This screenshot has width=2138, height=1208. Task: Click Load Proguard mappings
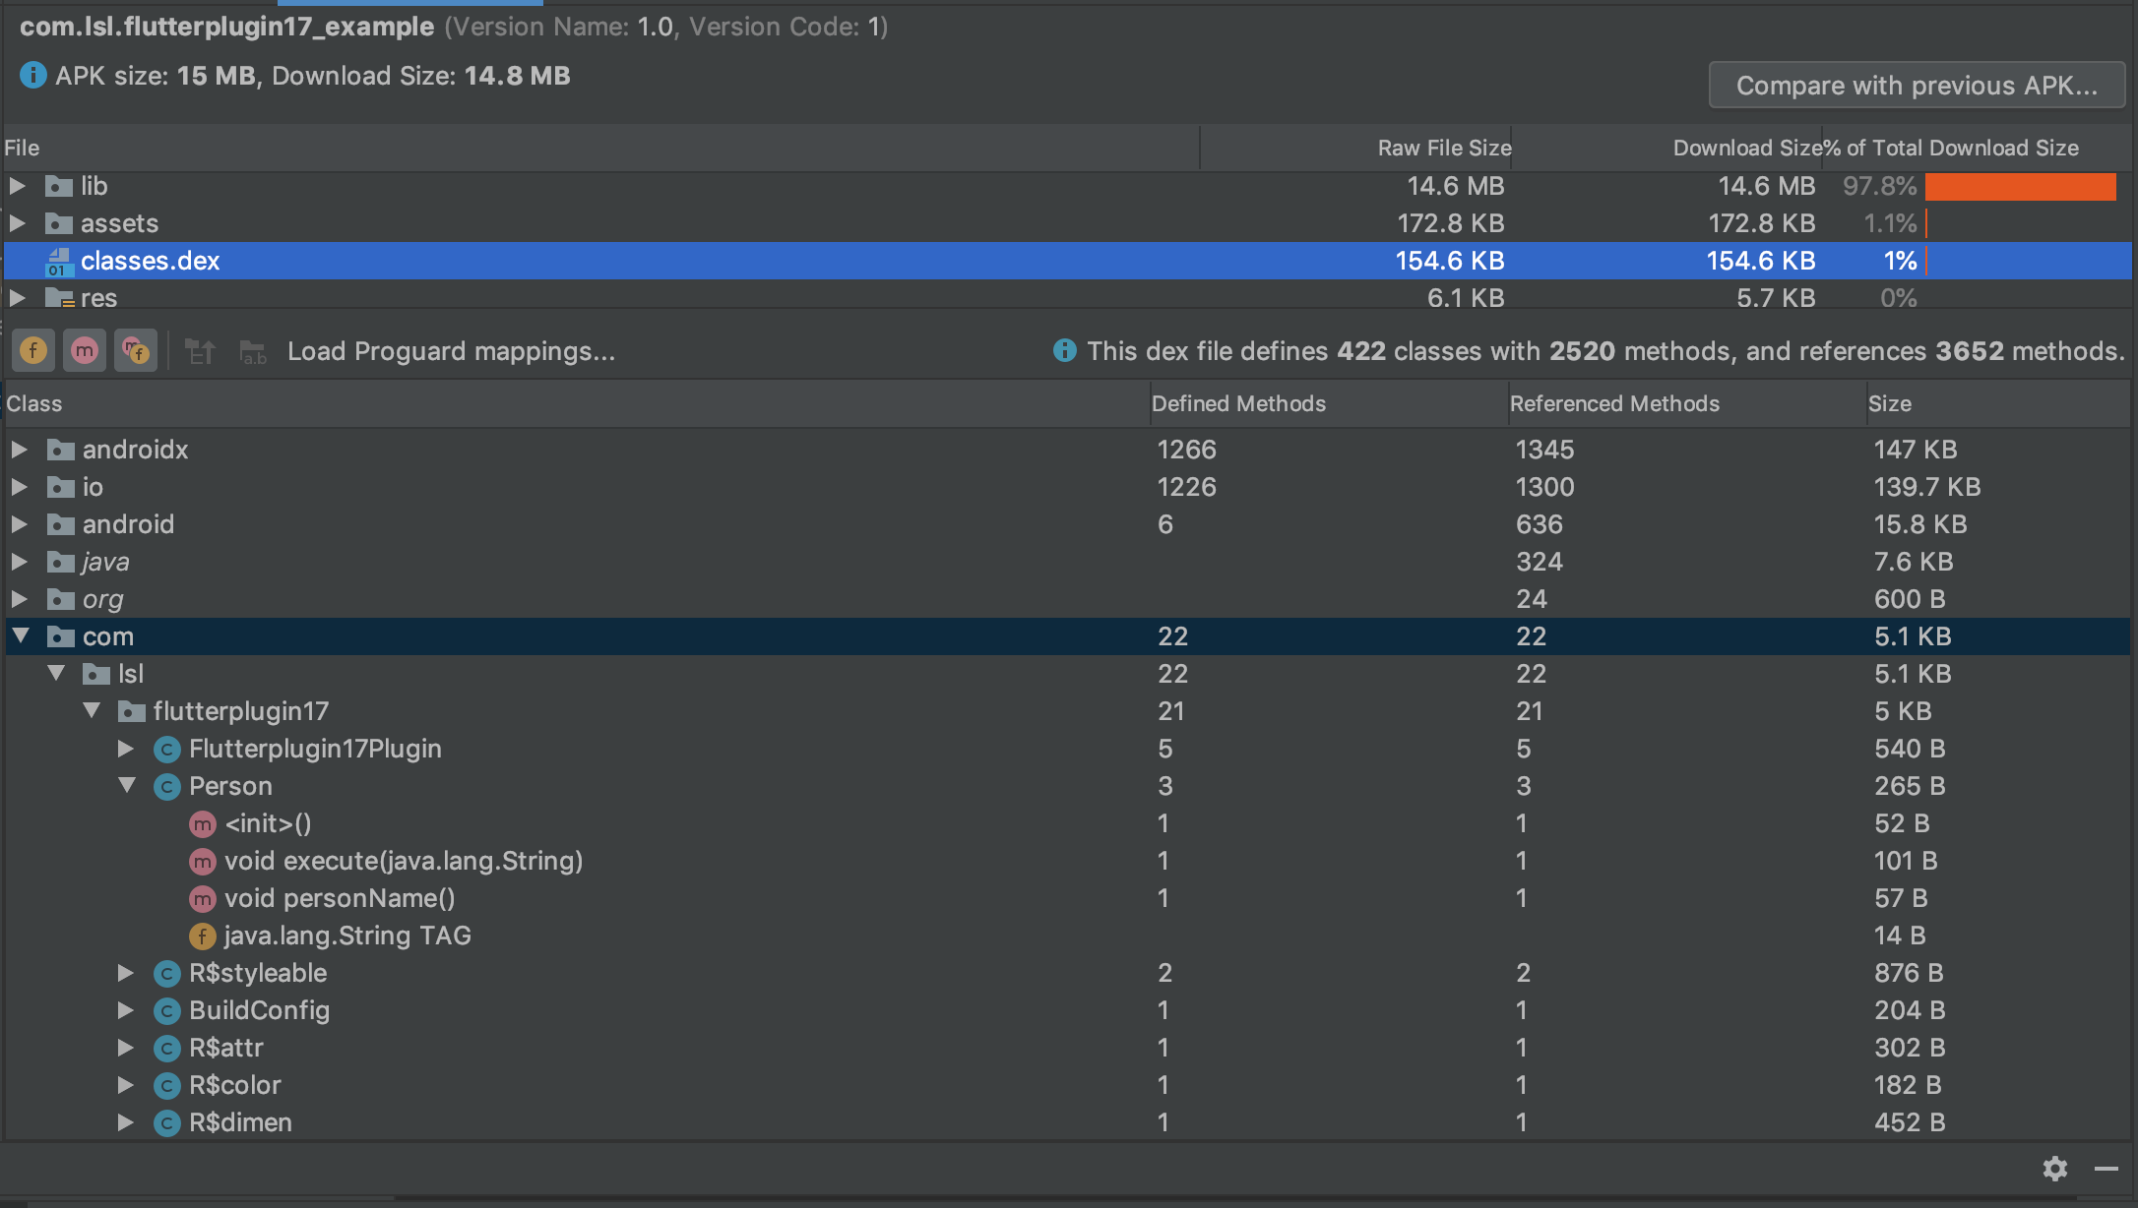451,351
